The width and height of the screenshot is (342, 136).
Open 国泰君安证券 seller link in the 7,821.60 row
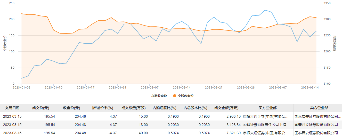318,133
